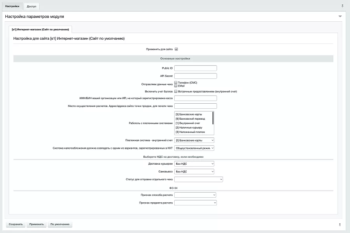
Task: Open the 'Самовывоз' VAT dropdown
Action: [x=194, y=172]
